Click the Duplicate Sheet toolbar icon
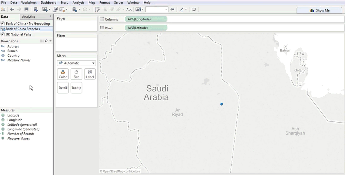345x175 pixels. pyautogui.click(x=55, y=9)
